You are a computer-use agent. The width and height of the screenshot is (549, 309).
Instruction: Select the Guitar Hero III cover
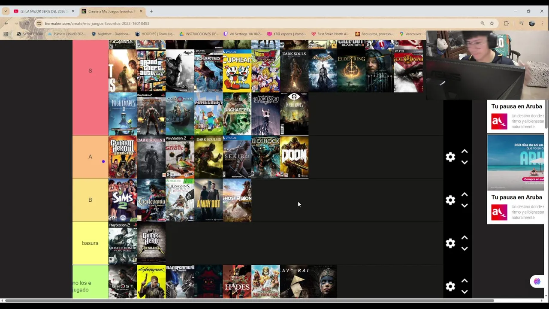(123, 157)
